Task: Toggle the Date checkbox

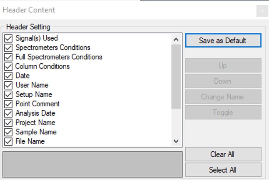Action: [8, 76]
